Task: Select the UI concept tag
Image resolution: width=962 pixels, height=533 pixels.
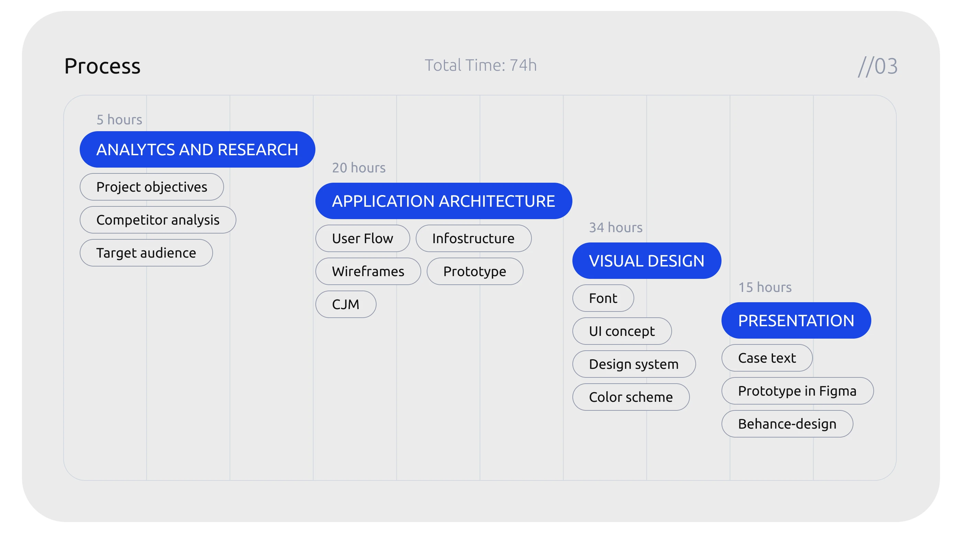Action: (x=622, y=331)
